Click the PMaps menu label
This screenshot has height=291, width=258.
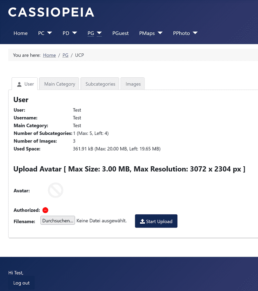point(147,33)
